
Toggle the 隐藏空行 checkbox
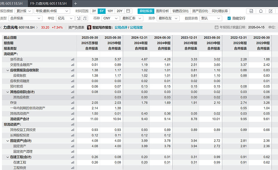(x=229, y=18)
